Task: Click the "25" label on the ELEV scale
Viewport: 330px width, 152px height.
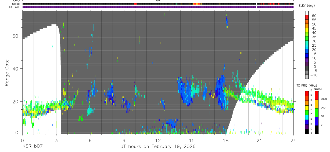Action: click(x=314, y=45)
